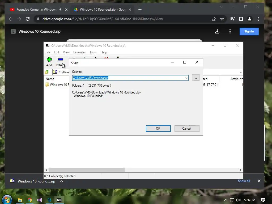Click the 7-Zip taskbar icon
The width and height of the screenshot is (272, 204).
coord(59,200)
